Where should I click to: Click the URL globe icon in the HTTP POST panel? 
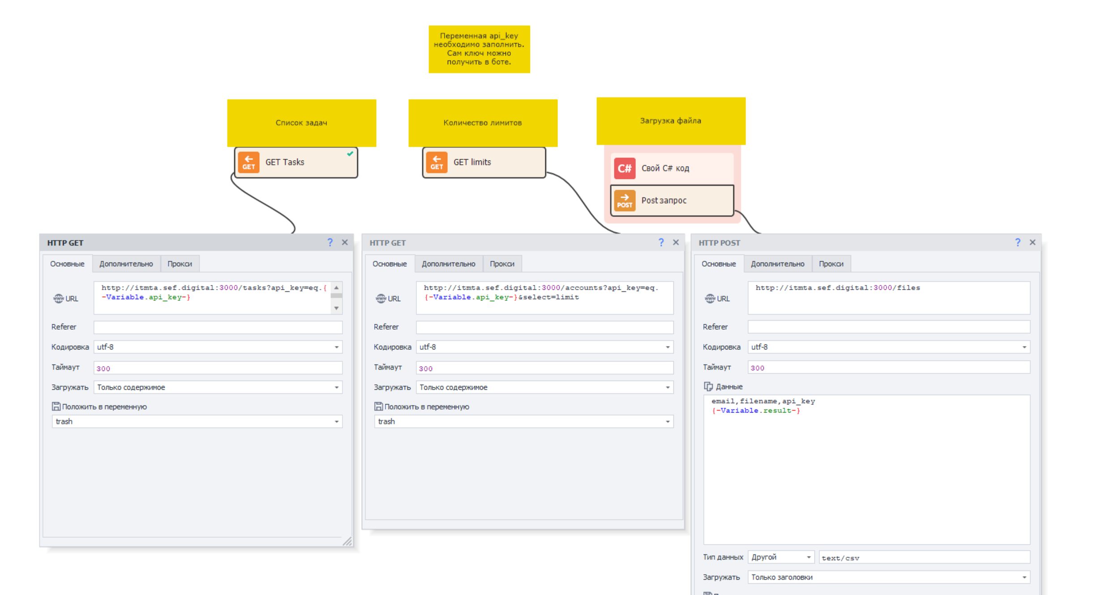pos(710,298)
